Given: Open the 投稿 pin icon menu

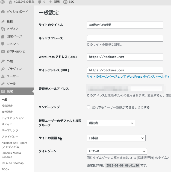Looking at the screenshot, I should pyautogui.click(x=3, y=22).
